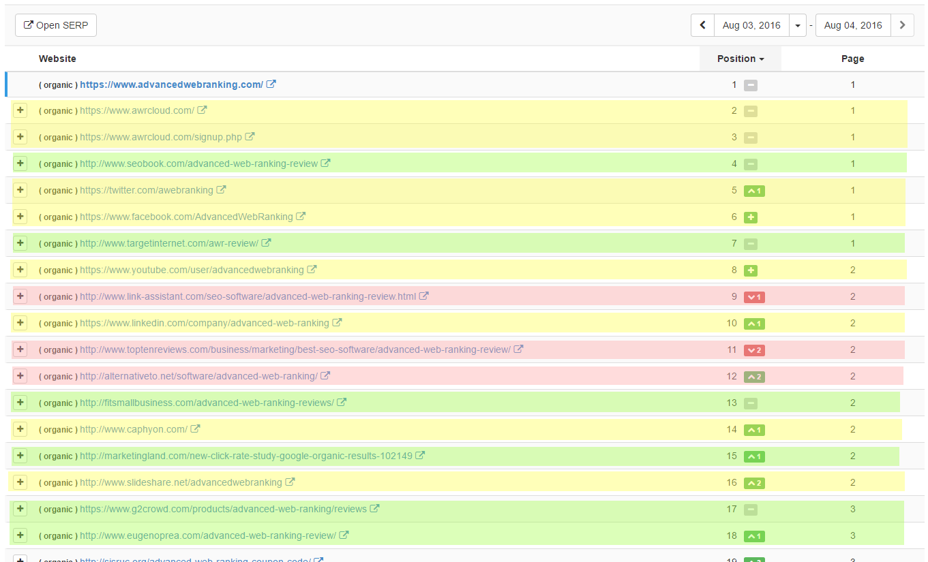Viewport: 928px width, 562px height.
Task: Expand the awrcloud.com/ row
Action: [x=20, y=110]
